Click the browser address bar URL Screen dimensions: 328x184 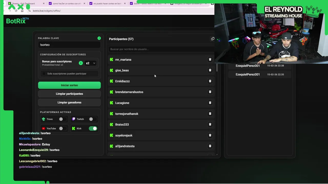(47, 11)
